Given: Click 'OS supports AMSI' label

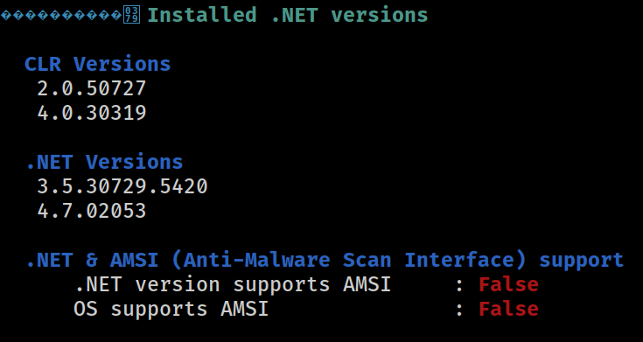Looking at the screenshot, I should (171, 309).
